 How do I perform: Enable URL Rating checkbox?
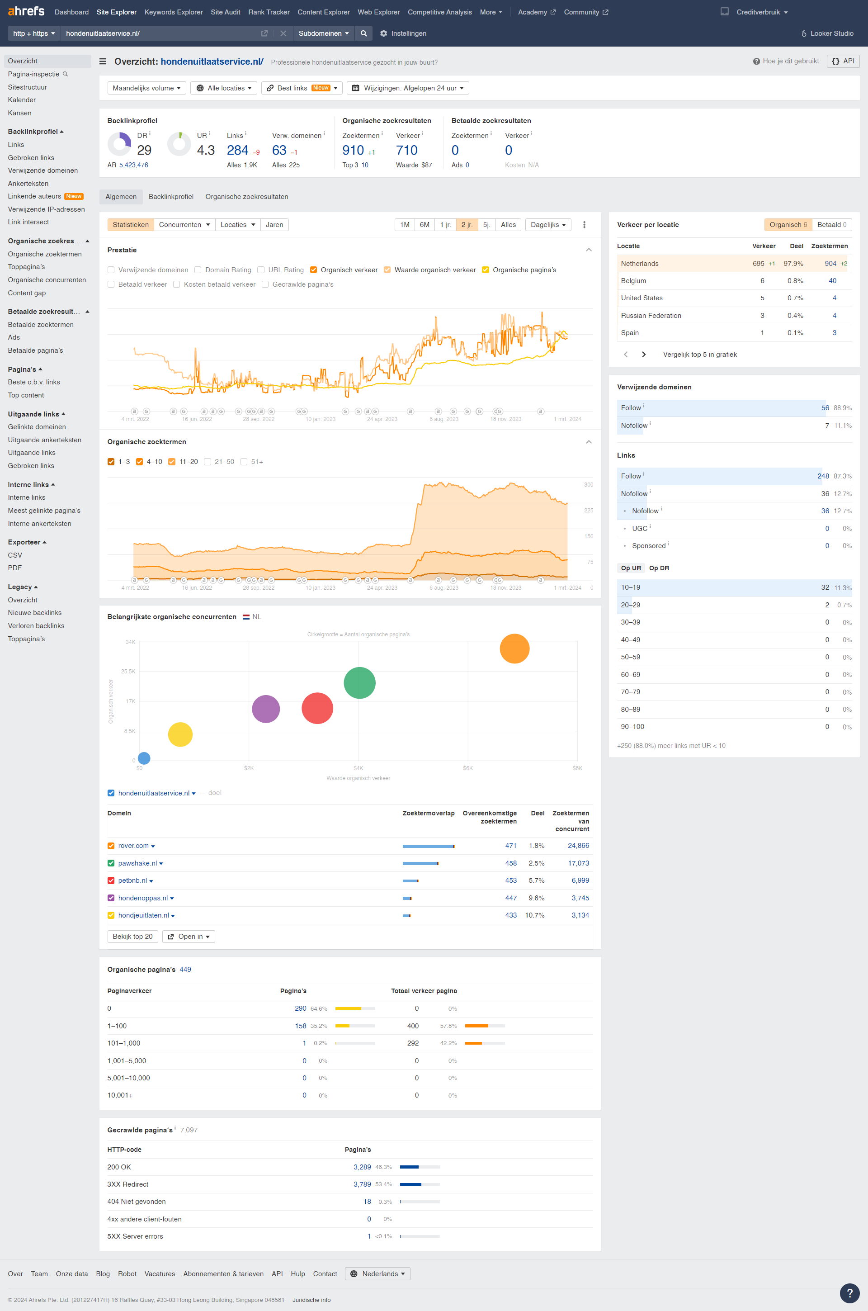tap(261, 270)
